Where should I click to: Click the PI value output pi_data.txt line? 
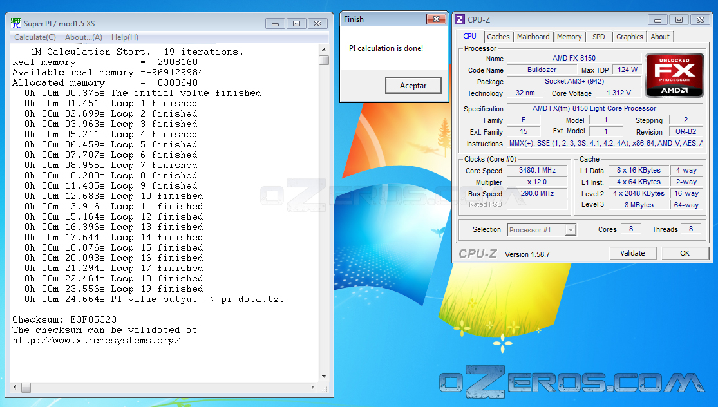click(155, 299)
